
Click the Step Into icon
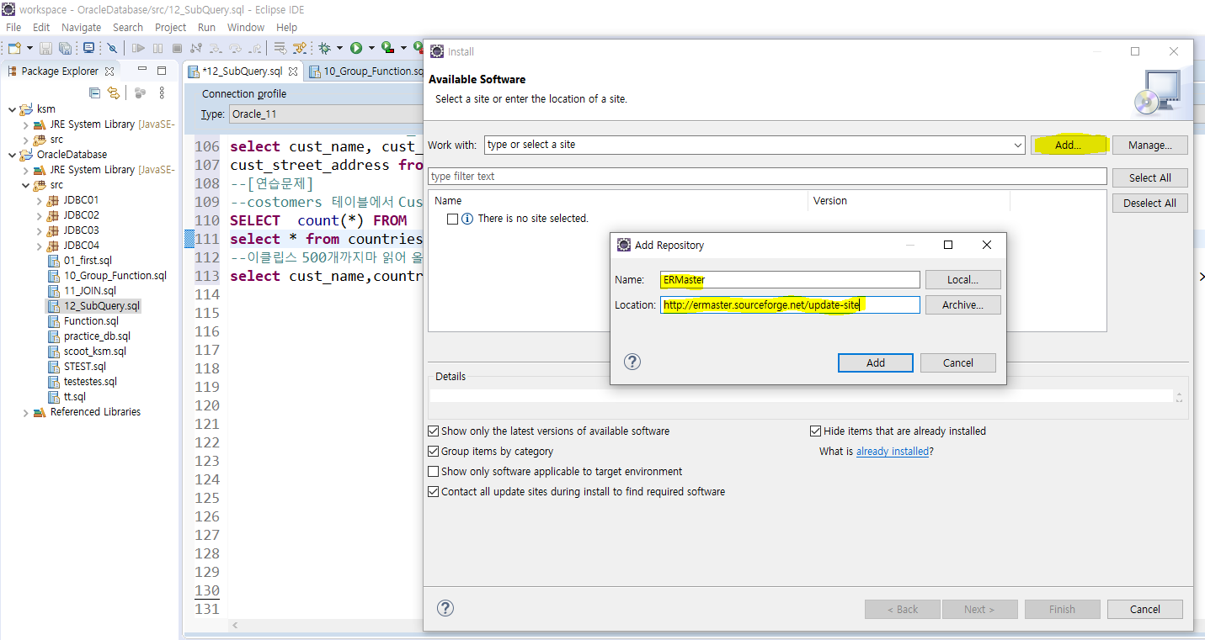[x=216, y=49]
